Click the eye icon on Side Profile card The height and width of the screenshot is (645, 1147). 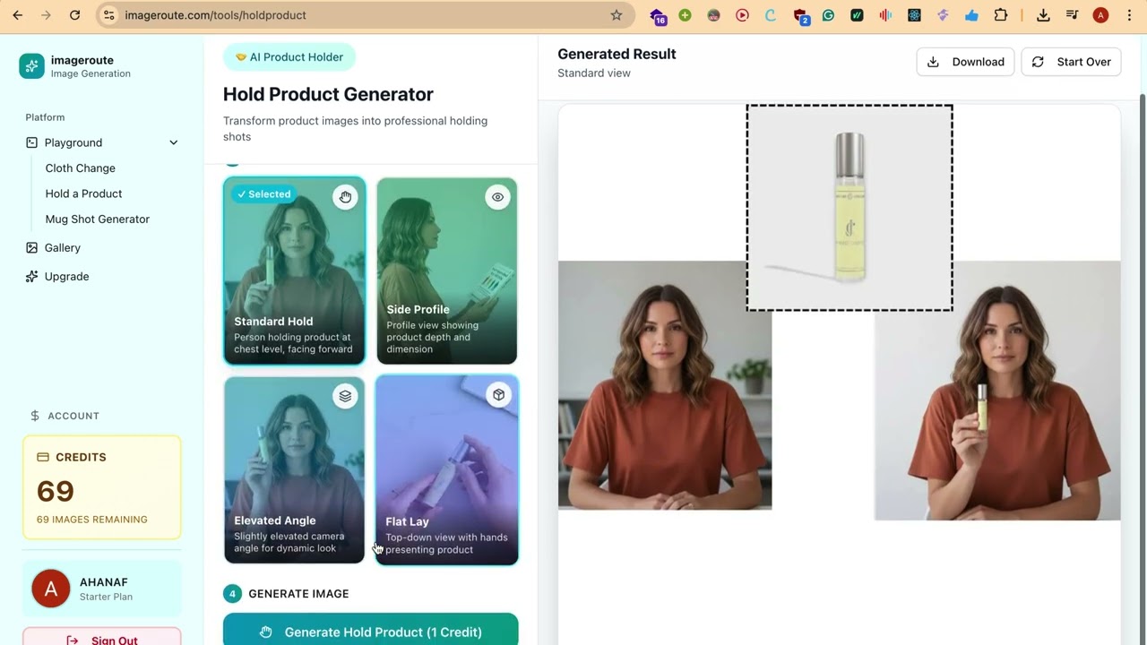tap(497, 197)
